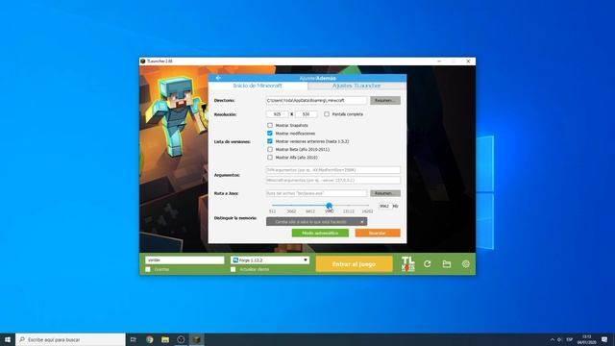Click the Entrar al juego button
The width and height of the screenshot is (615, 346).
coord(355,264)
